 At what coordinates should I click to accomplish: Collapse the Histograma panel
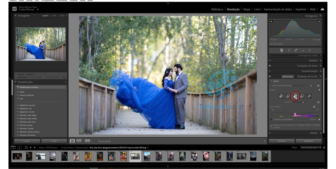321,16
